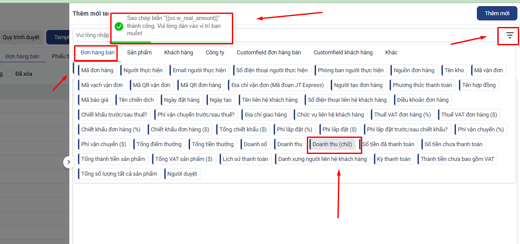
Task: Copy the "Doanh thu (chữ)" variable tag
Action: tap(332, 144)
